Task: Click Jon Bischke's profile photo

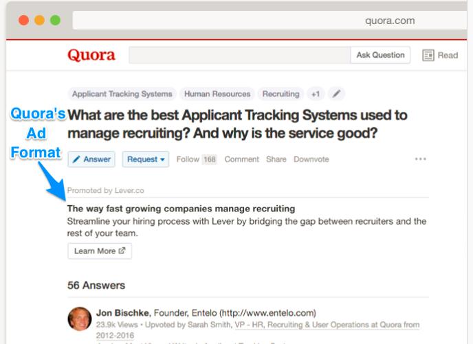Action: point(80,319)
